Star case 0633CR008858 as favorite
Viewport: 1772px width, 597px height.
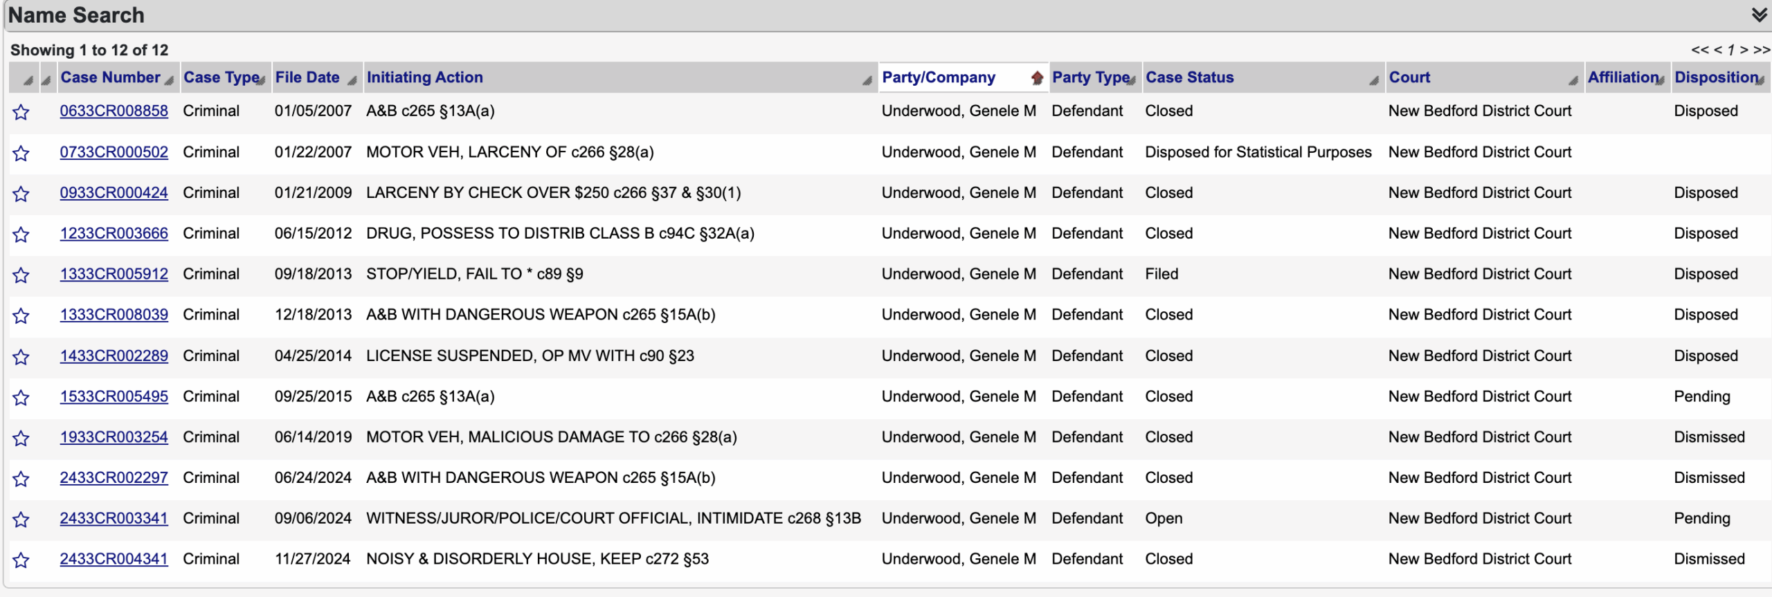(21, 112)
